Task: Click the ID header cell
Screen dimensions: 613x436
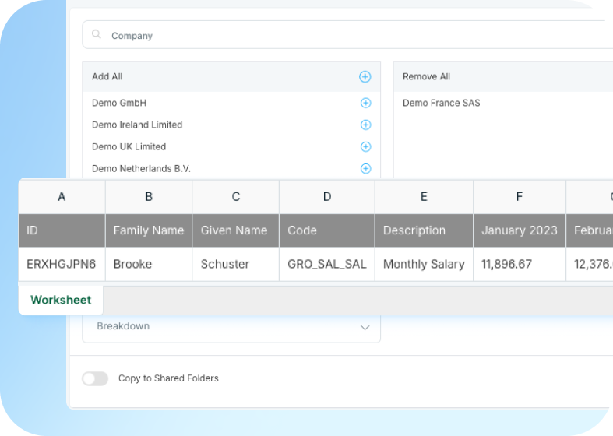Action: (x=62, y=230)
